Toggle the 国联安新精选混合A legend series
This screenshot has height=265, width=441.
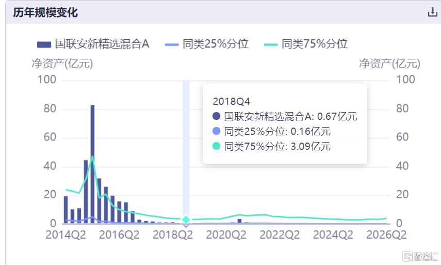[93, 44]
